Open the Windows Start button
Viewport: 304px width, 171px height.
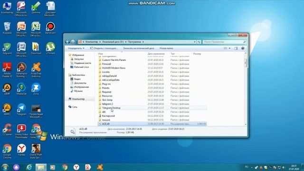pos(5,167)
